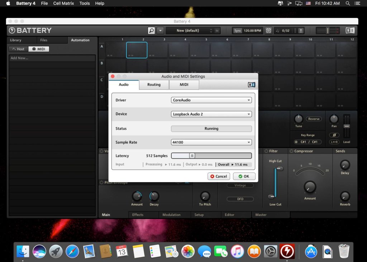Image resolution: width=367 pixels, height=262 pixels.
Task: Switch to the Routing tab
Action: click(154, 84)
